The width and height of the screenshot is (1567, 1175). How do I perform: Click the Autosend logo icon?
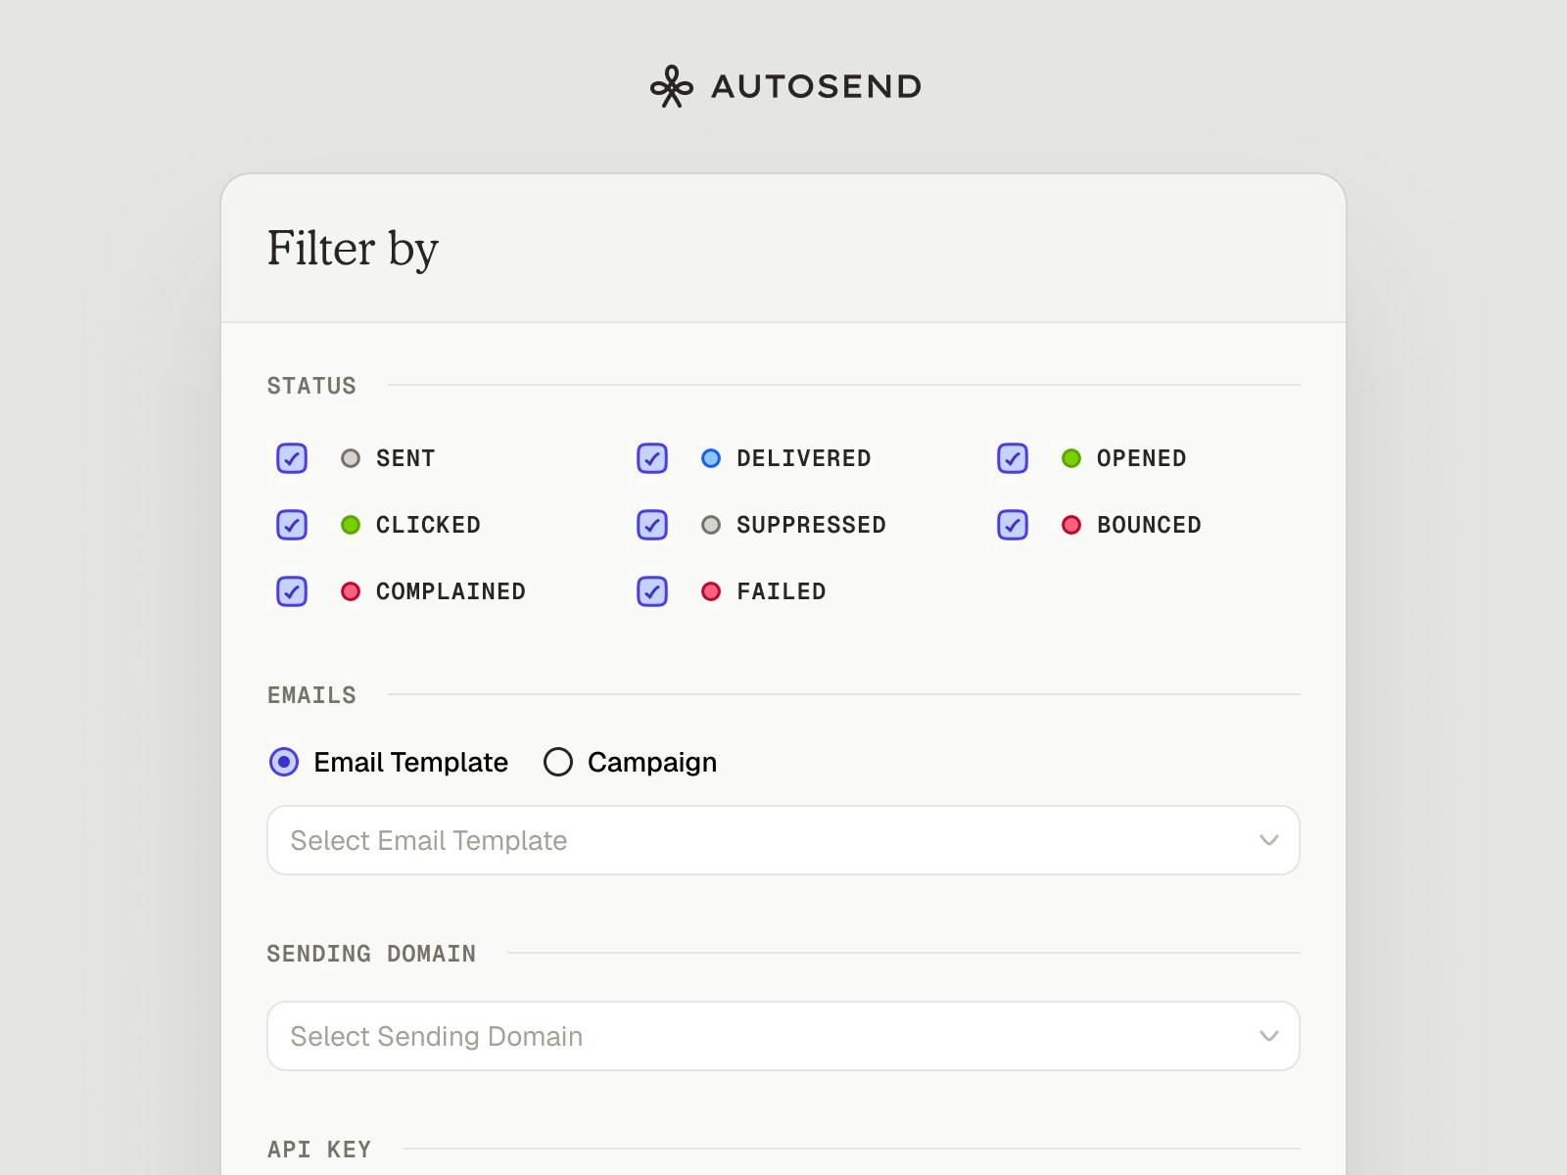click(670, 85)
